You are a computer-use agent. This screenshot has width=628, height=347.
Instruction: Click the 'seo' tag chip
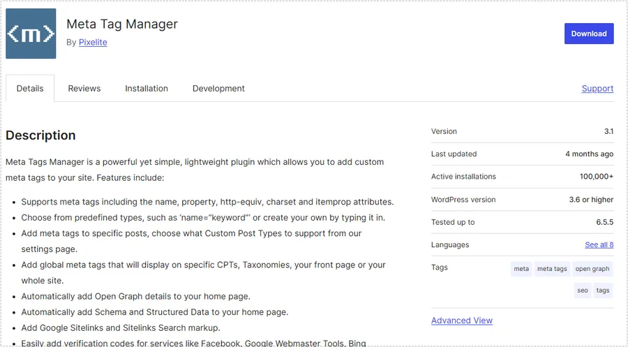583,290
